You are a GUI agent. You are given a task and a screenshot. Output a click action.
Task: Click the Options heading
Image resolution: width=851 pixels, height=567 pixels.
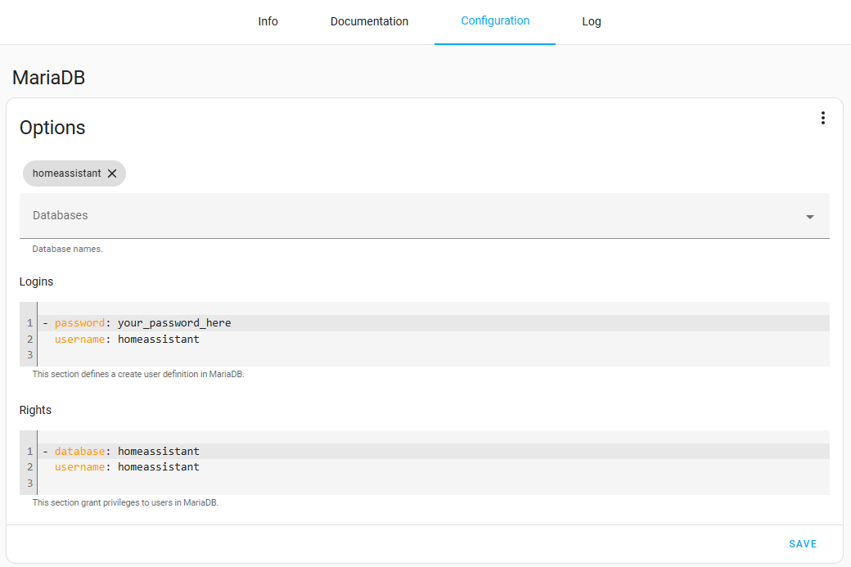[52, 128]
